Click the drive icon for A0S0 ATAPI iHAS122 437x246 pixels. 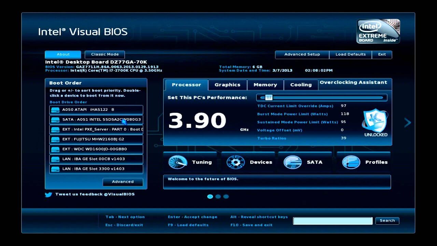pos(55,110)
